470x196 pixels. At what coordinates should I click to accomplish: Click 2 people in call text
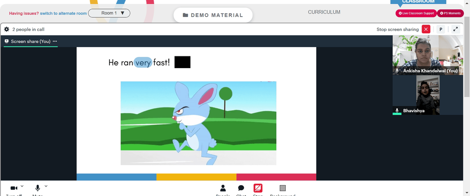click(29, 29)
